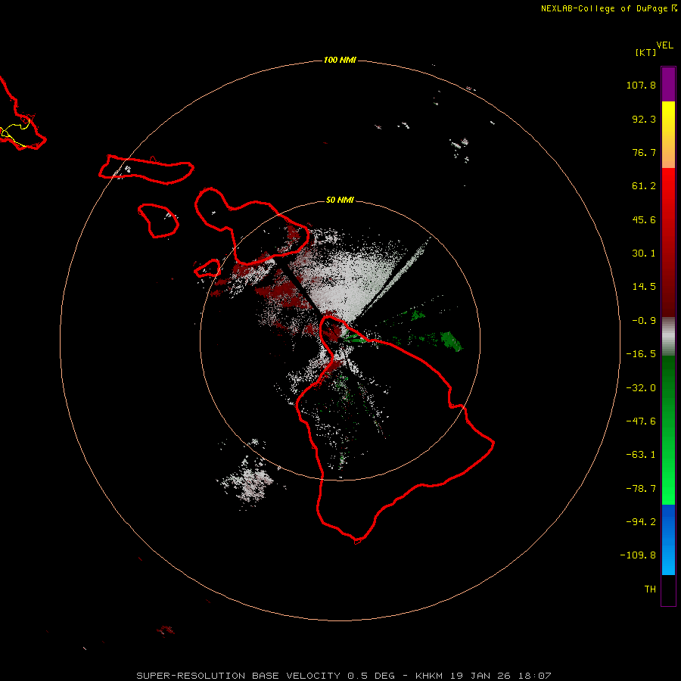Click the VEL legend title
The width and height of the screenshot is (681, 681).
click(x=664, y=45)
